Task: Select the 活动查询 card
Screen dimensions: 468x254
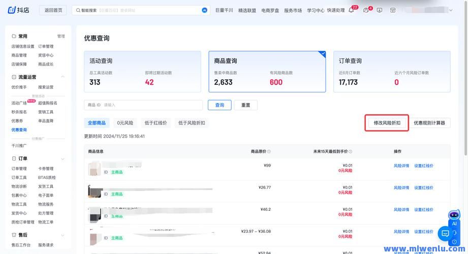Action: tap(142, 72)
